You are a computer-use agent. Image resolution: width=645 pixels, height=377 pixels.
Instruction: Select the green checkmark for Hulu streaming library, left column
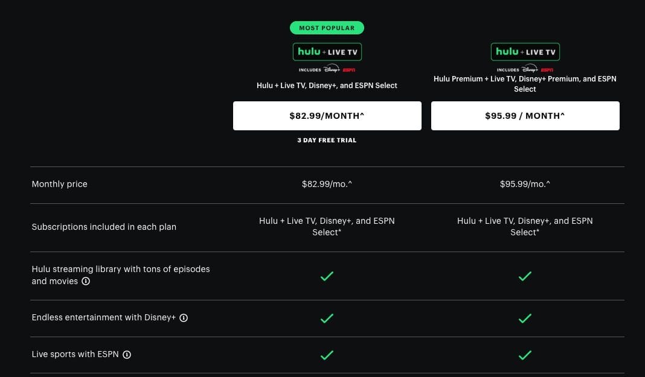(327, 276)
